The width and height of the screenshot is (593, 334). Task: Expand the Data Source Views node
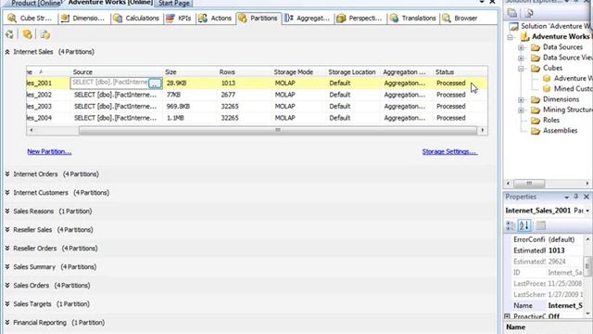tap(521, 58)
